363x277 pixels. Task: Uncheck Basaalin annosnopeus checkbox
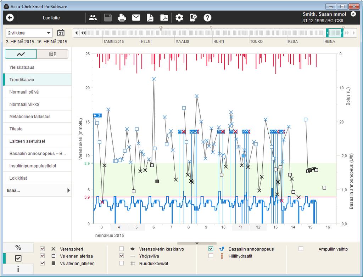pos(211,249)
